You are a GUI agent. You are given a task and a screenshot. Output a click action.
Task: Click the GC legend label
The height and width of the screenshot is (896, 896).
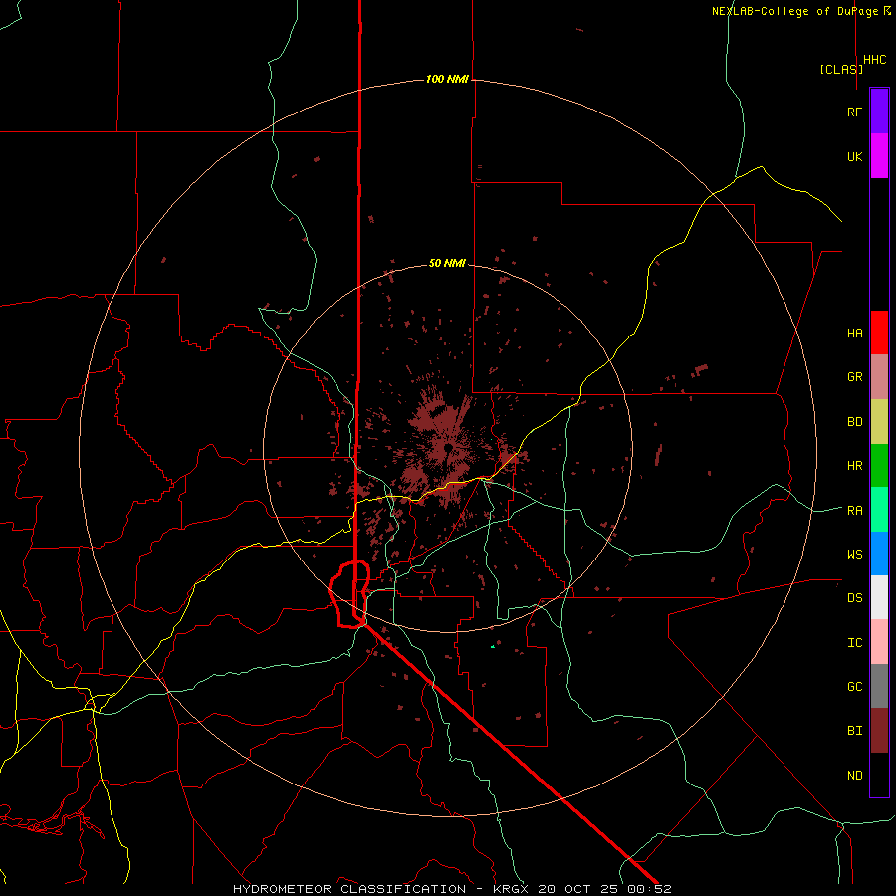pyautogui.click(x=854, y=686)
